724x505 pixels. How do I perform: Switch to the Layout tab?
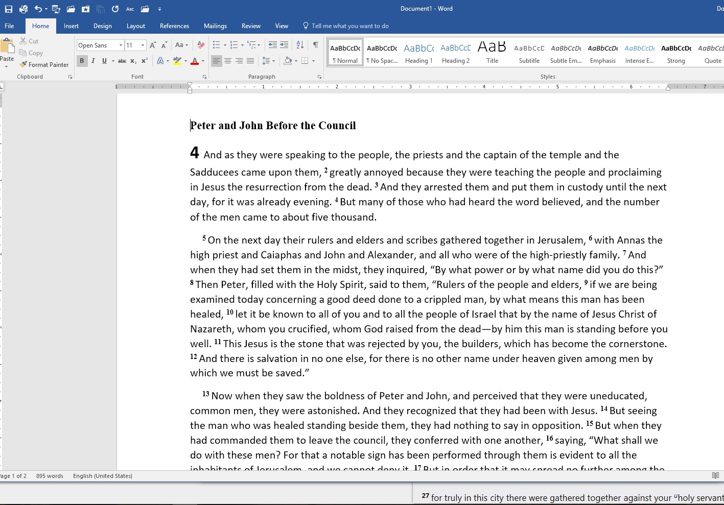[x=136, y=26]
